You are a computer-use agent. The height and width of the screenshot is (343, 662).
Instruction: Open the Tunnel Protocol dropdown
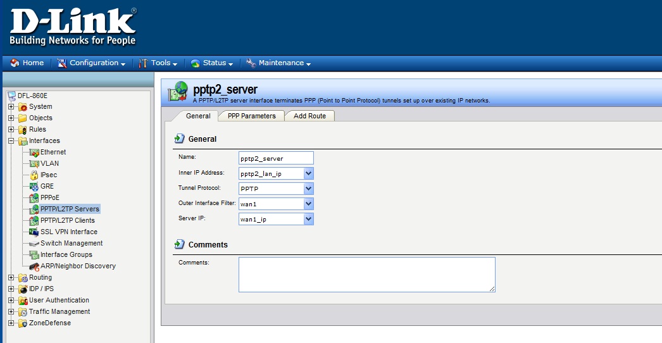(x=308, y=189)
